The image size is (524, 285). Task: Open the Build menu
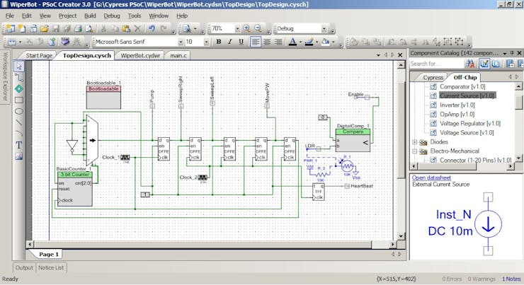point(90,16)
